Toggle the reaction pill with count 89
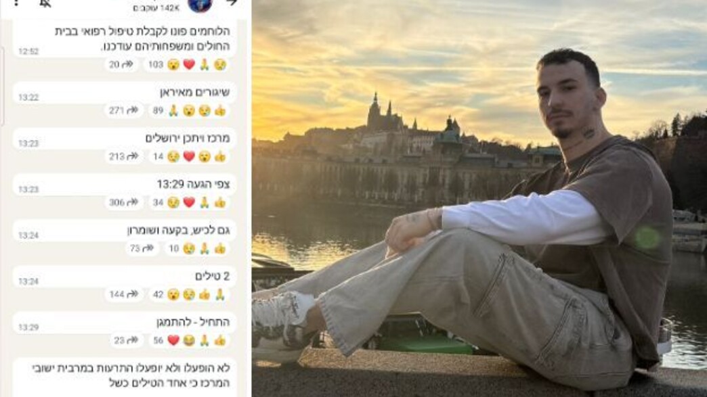The image size is (707, 397). click(x=189, y=110)
